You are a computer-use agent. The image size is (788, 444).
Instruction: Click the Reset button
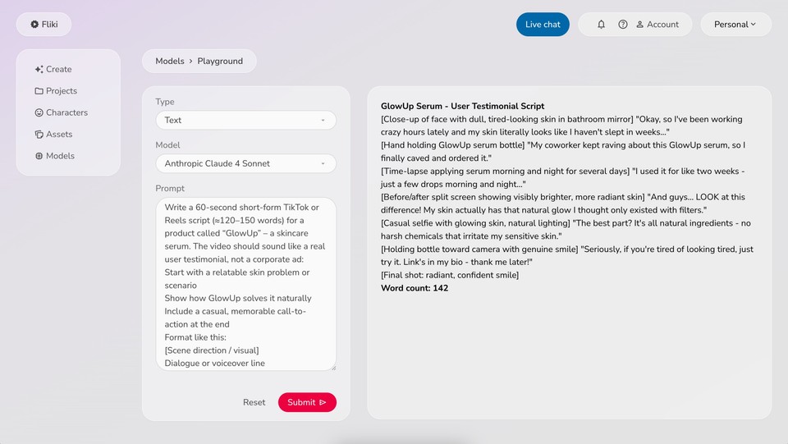(x=254, y=402)
